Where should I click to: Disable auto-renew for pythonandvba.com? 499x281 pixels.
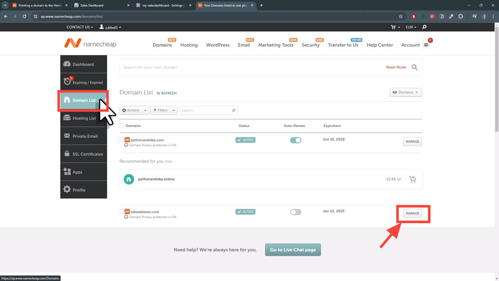coord(296,140)
